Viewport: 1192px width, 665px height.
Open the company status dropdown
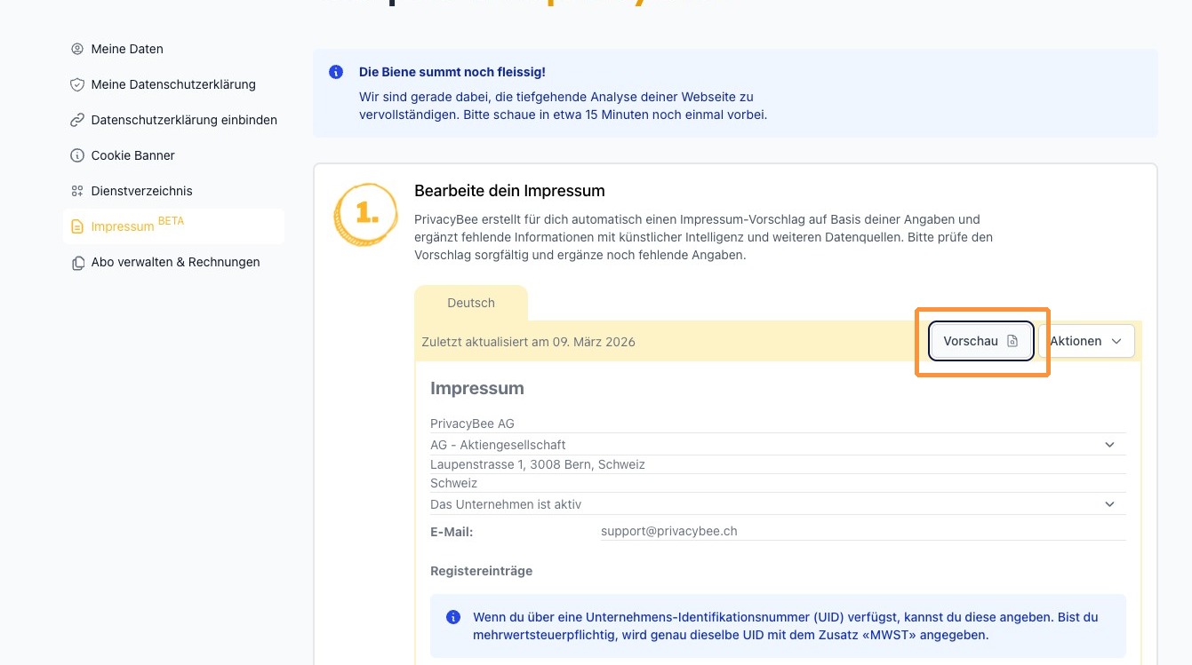click(778, 504)
